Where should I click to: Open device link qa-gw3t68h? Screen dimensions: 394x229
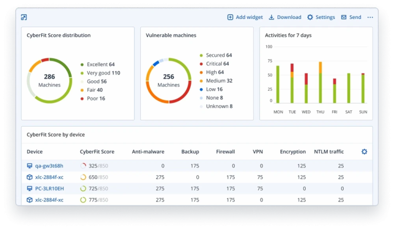(49, 166)
